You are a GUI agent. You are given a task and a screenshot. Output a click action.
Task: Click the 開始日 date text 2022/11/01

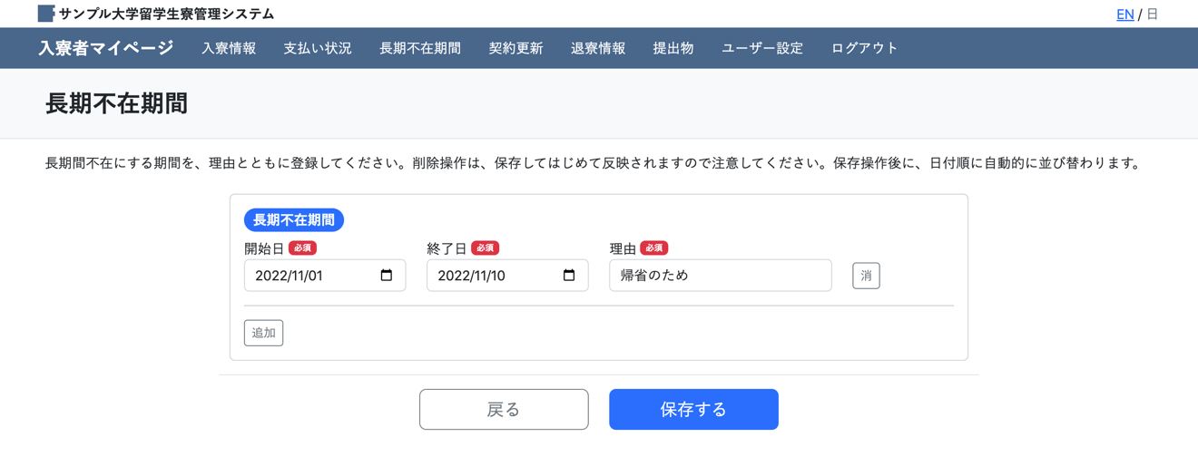(290, 276)
